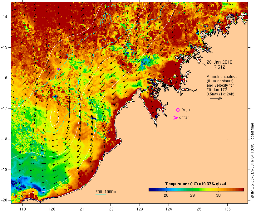Viewport: 256px width, 212px height.
Task: Click latitude label -19
Action: tap(4, 170)
